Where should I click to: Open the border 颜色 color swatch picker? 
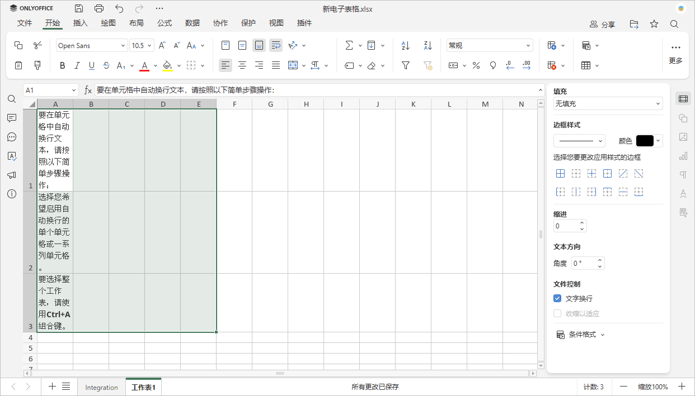pos(645,141)
